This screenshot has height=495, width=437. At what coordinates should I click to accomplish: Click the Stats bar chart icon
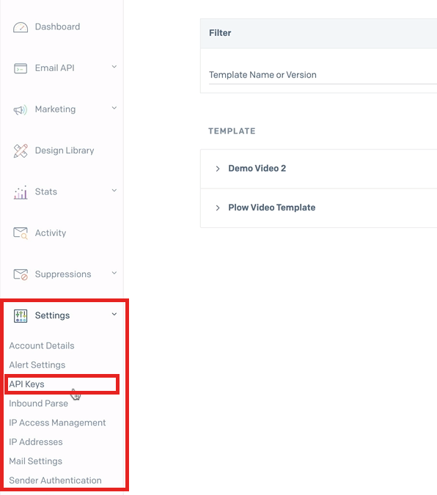[x=21, y=192]
